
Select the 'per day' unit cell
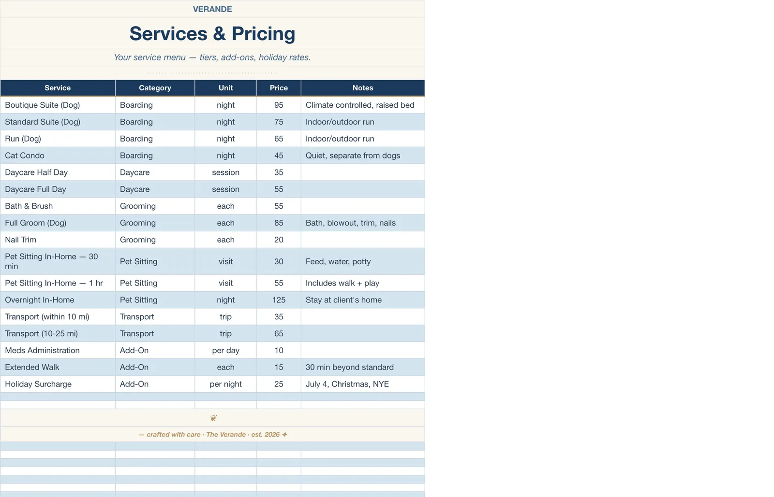(225, 350)
